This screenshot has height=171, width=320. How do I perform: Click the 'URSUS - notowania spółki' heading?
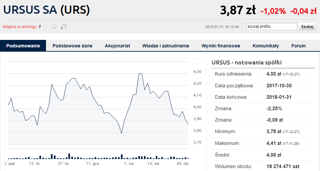247,63
